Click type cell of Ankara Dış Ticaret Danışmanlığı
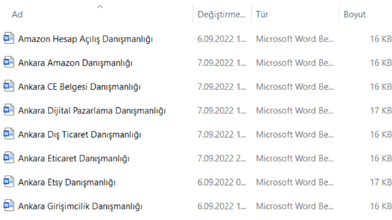Image resolution: width=392 pixels, height=220 pixels. 295,135
